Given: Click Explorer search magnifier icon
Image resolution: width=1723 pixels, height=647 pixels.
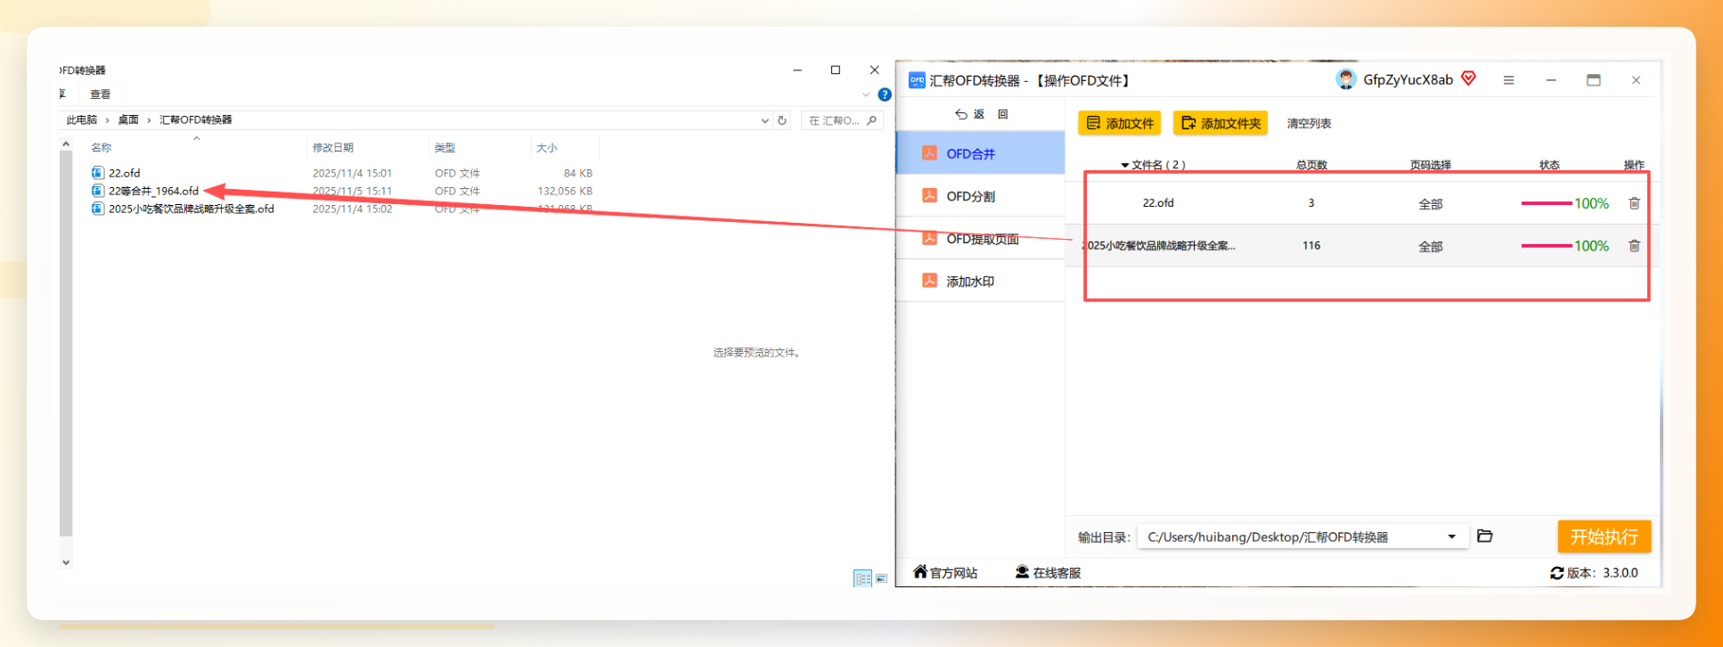Looking at the screenshot, I should 872,120.
